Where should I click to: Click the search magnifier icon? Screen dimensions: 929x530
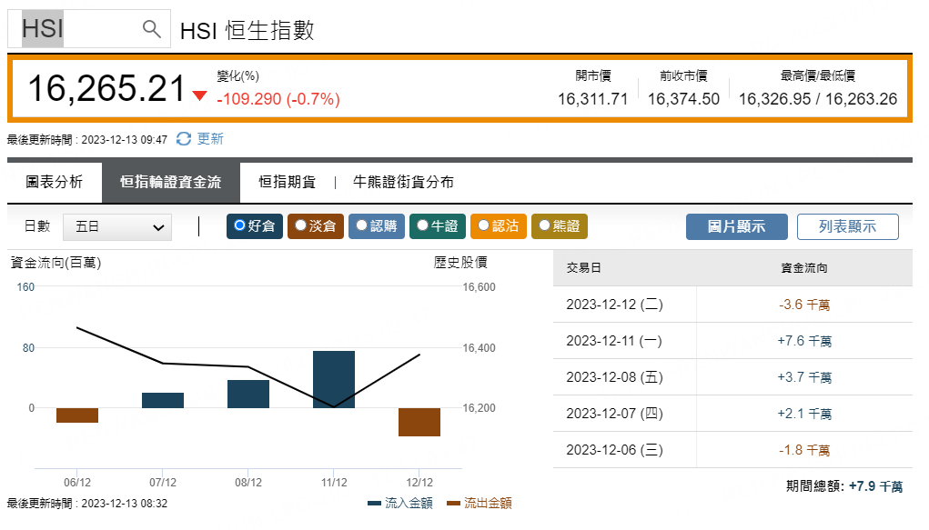click(x=152, y=28)
